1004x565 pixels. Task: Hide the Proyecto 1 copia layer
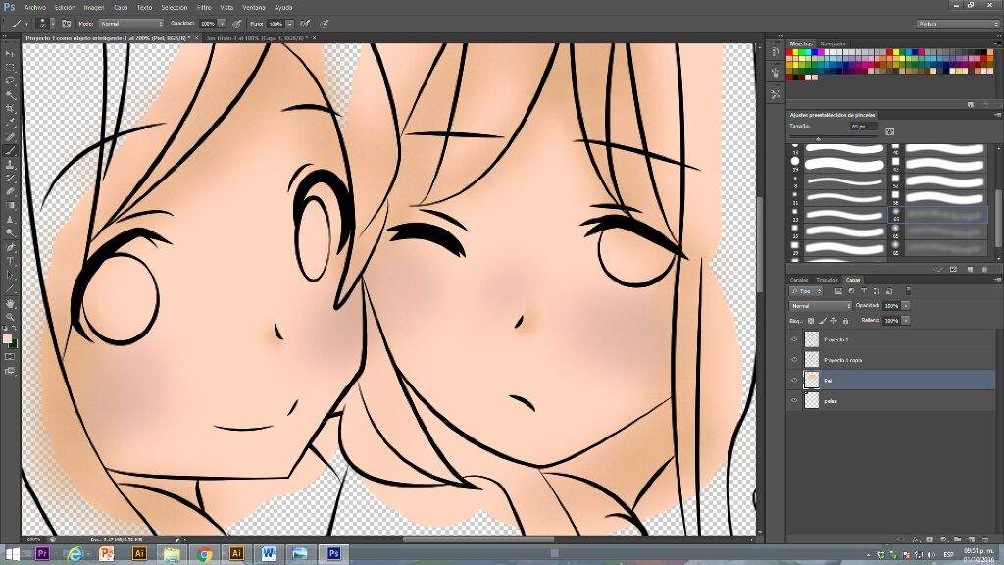[x=794, y=360]
